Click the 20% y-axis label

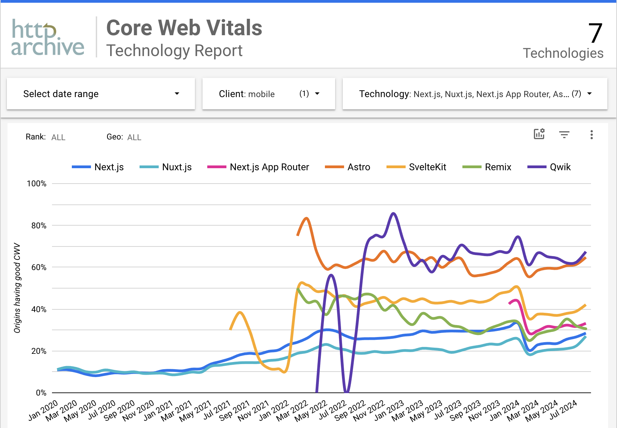(x=39, y=351)
